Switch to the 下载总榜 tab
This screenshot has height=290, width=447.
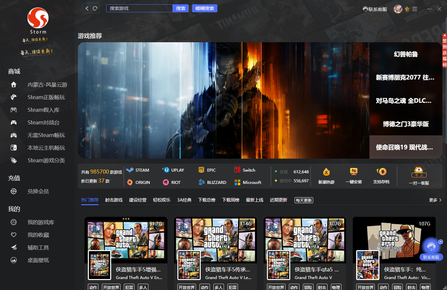pyautogui.click(x=207, y=200)
